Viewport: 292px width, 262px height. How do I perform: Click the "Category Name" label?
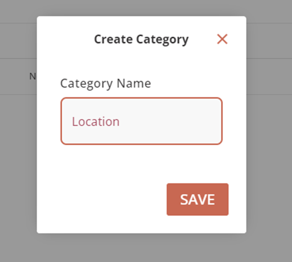click(105, 83)
